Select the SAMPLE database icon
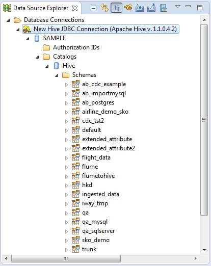Image resolution: width=211 pixels, height=266 pixels. coord(37,38)
